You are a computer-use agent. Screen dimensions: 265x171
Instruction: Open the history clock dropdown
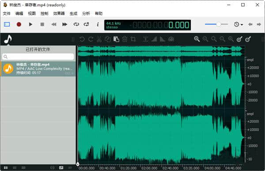[238, 24]
